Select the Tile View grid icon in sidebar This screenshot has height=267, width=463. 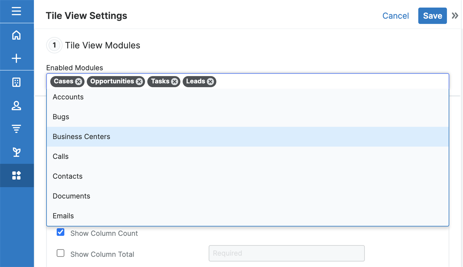point(16,176)
